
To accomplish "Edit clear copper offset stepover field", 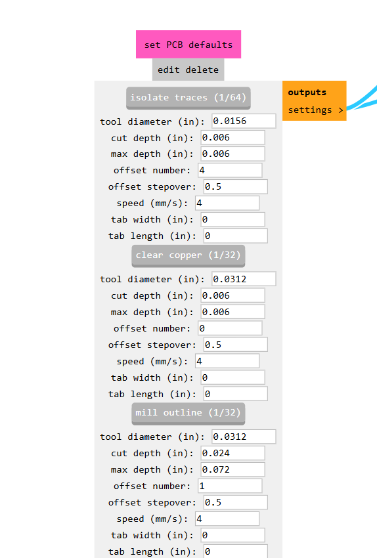I will point(236,345).
